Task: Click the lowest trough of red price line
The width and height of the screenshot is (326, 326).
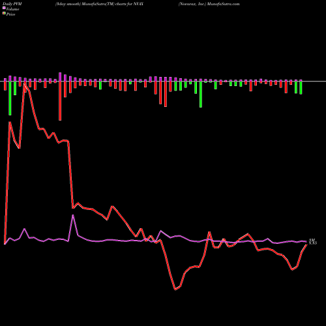Action: tap(175, 289)
